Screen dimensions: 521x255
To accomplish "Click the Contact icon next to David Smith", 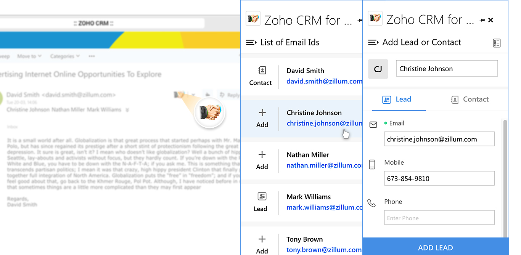I will [x=262, y=71].
